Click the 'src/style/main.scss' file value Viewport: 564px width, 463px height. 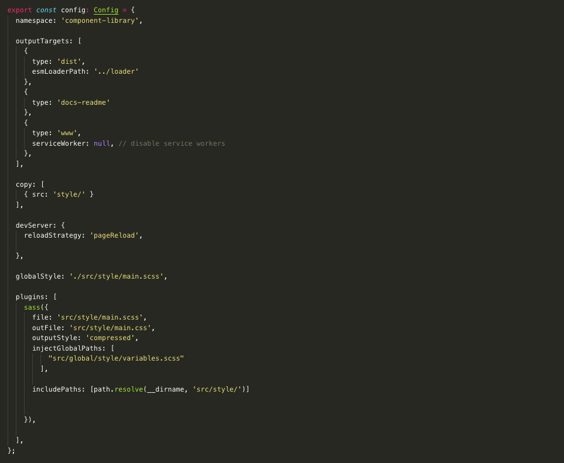[100, 317]
